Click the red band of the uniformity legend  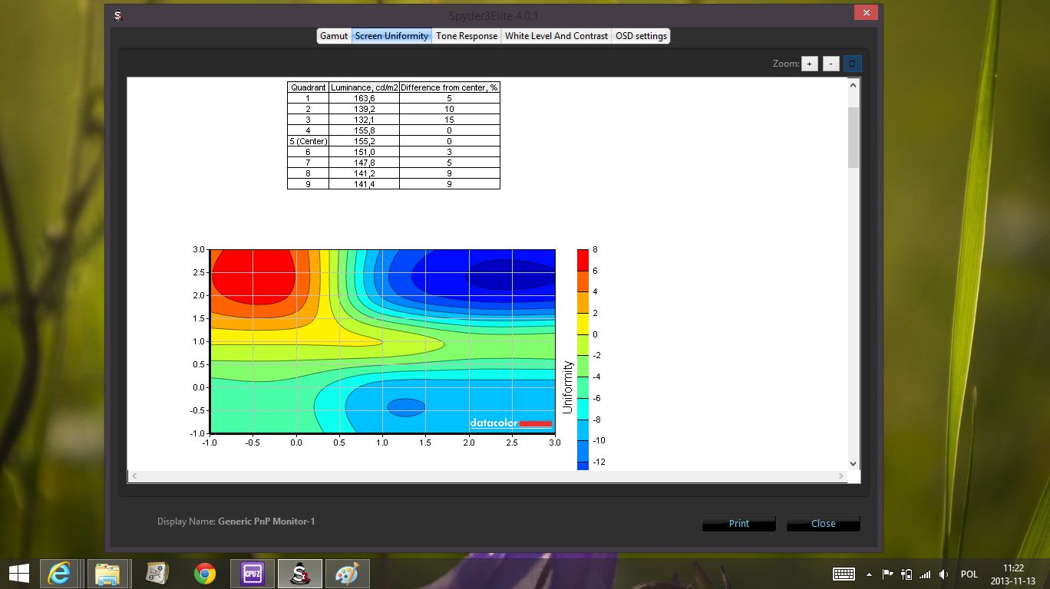tap(583, 260)
